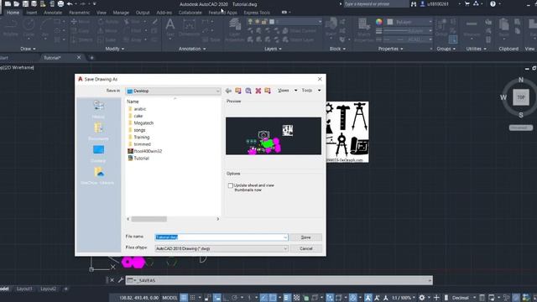Image resolution: width=537 pixels, height=302 pixels.
Task: Click the Open file icon in quick access toolbar
Action: point(17,4)
